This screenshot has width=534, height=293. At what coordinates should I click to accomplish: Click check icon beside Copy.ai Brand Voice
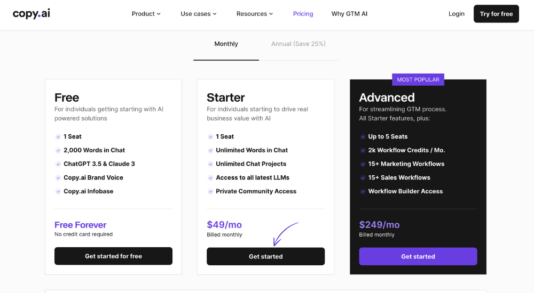[58, 178]
